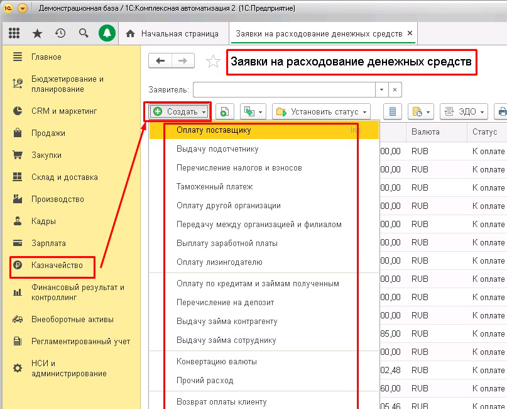
Task: Open the all functions grid menu
Action: coord(14,33)
